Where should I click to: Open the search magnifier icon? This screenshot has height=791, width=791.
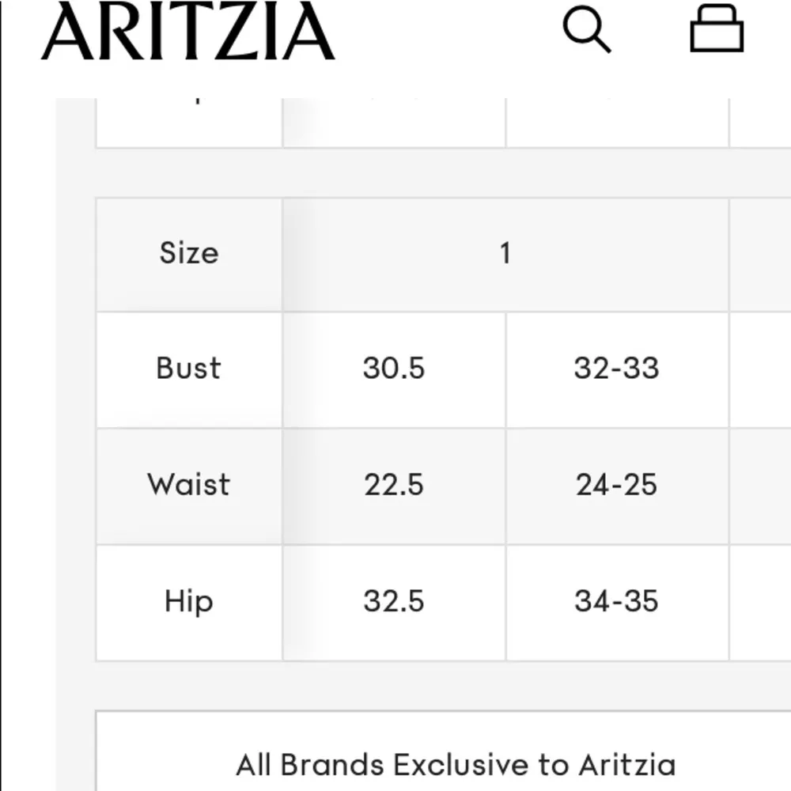click(586, 31)
